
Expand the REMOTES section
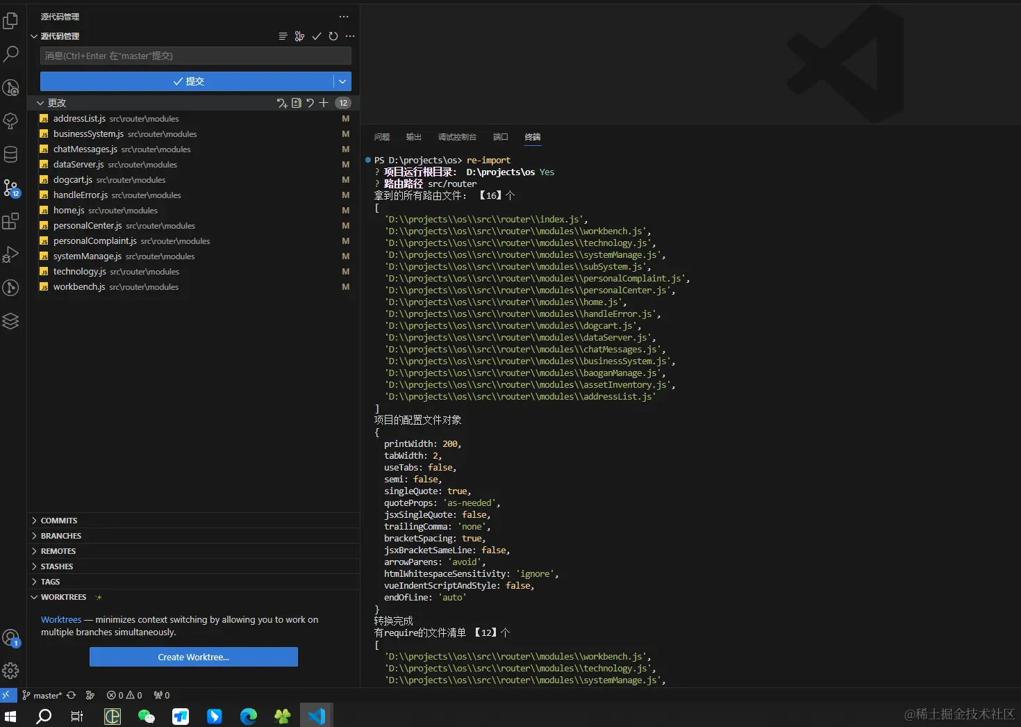194,551
